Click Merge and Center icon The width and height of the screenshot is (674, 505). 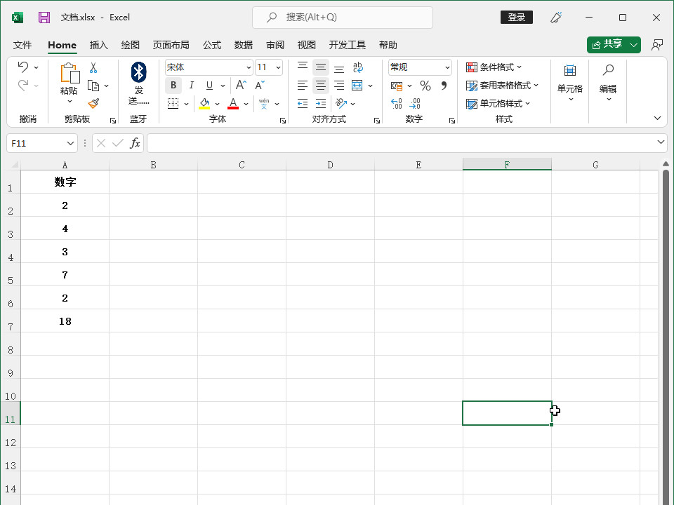tap(357, 85)
